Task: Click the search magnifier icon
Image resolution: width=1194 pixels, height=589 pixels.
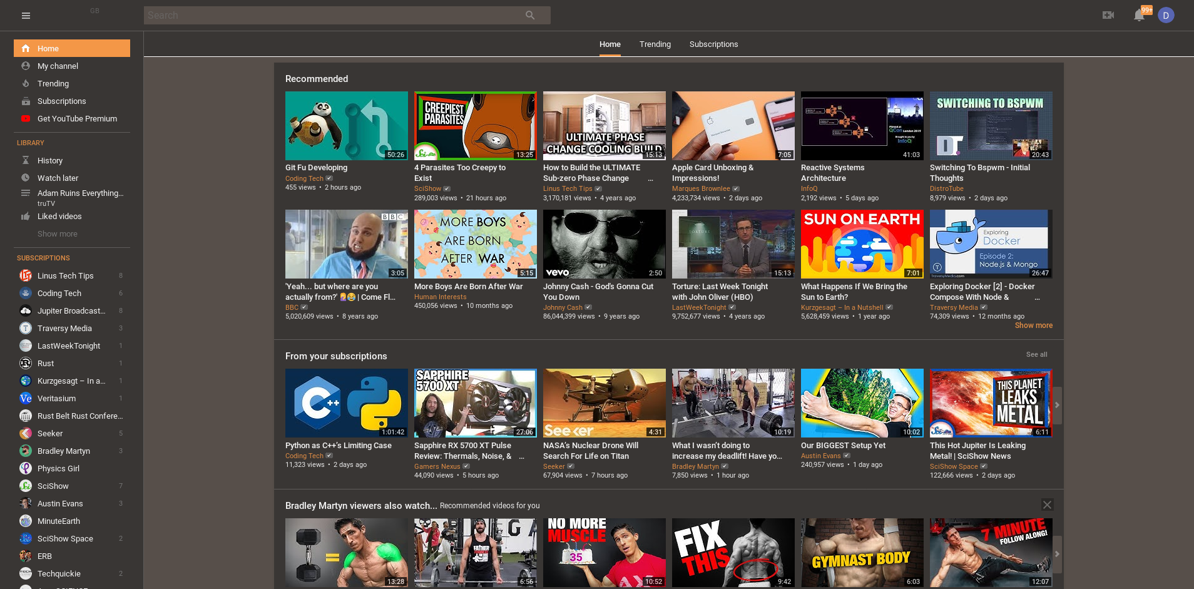Action: pyautogui.click(x=530, y=15)
